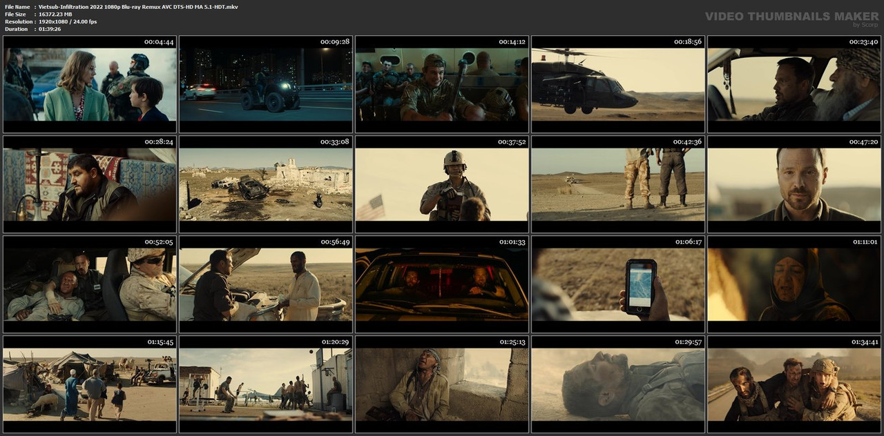Screen dimensions: 884x436
Task: Click timestamp 00:52:05
Action: tap(159, 242)
